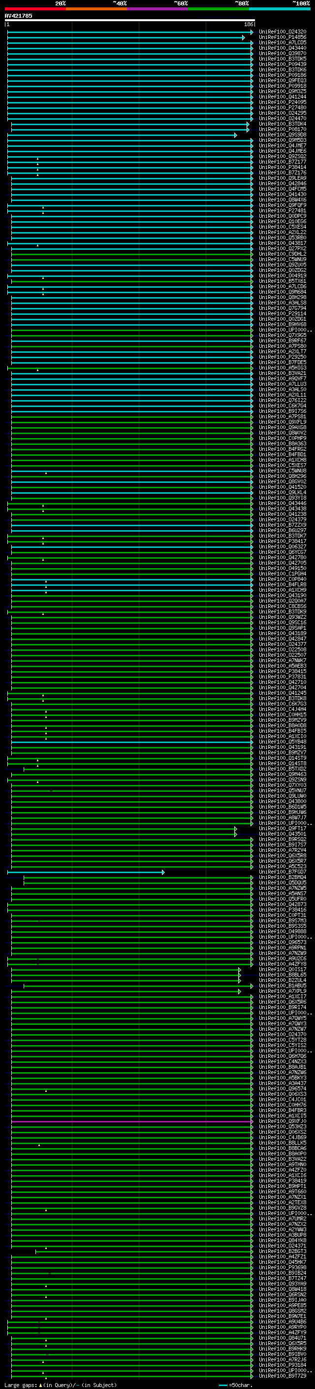Select the UniRef100_C9DHL2 label
Screen dimensions: 315x1389
(x=283, y=254)
